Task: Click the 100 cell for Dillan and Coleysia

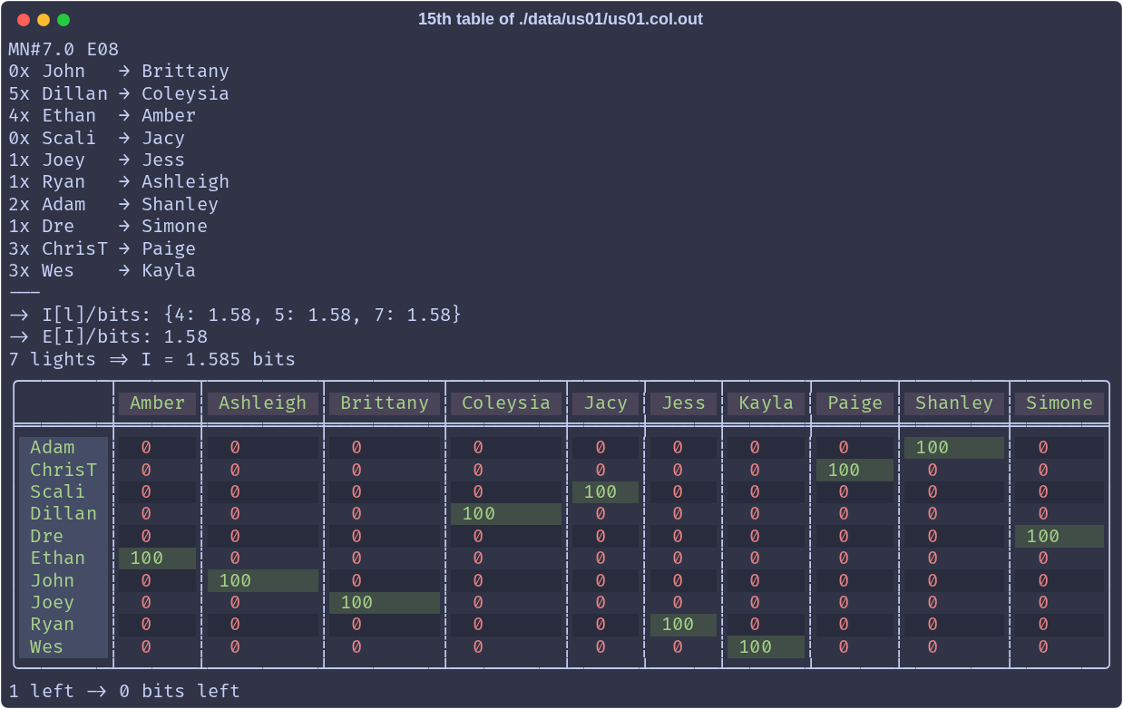Action: (506, 514)
